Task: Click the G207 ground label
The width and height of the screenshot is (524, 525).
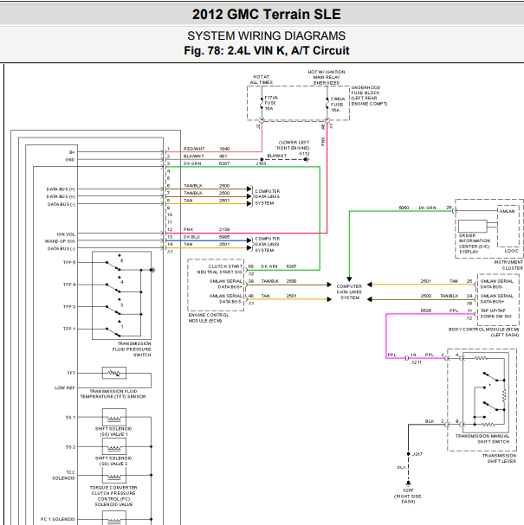Action: point(408,490)
